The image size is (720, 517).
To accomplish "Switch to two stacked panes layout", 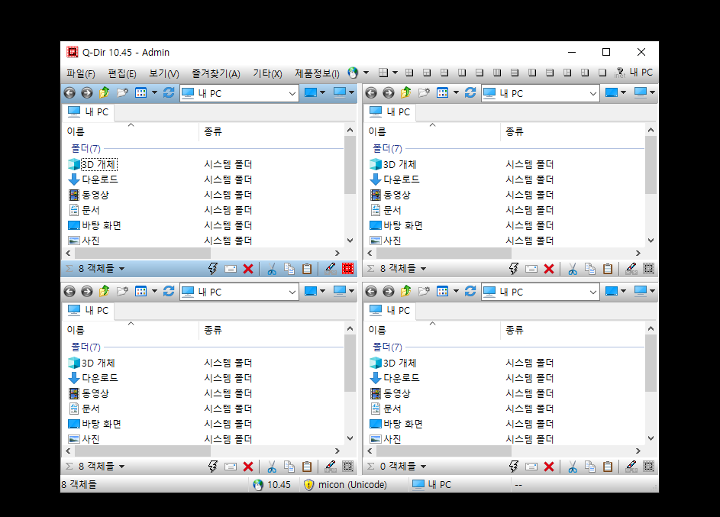I will [x=479, y=73].
